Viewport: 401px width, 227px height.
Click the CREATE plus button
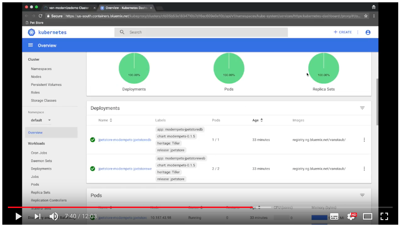coord(343,32)
